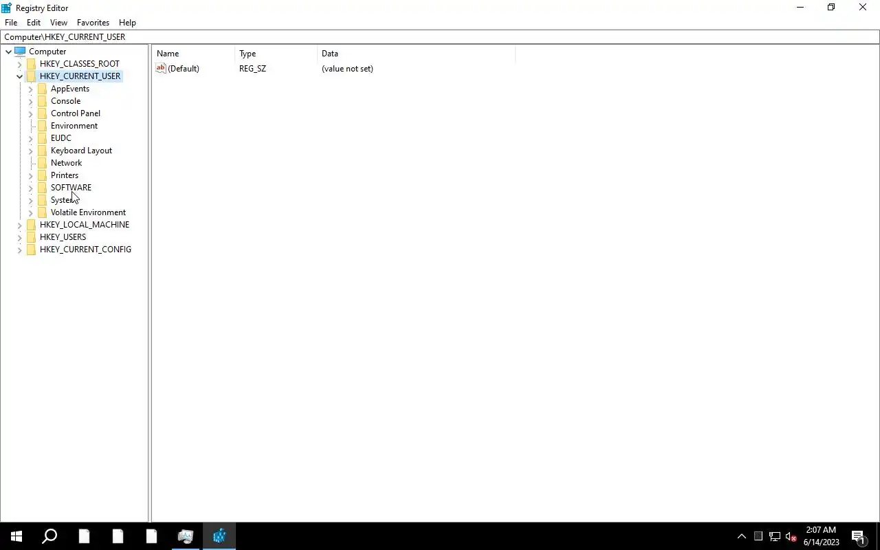Expand the EUDC key
Image resolution: width=880 pixels, height=550 pixels.
tap(30, 138)
